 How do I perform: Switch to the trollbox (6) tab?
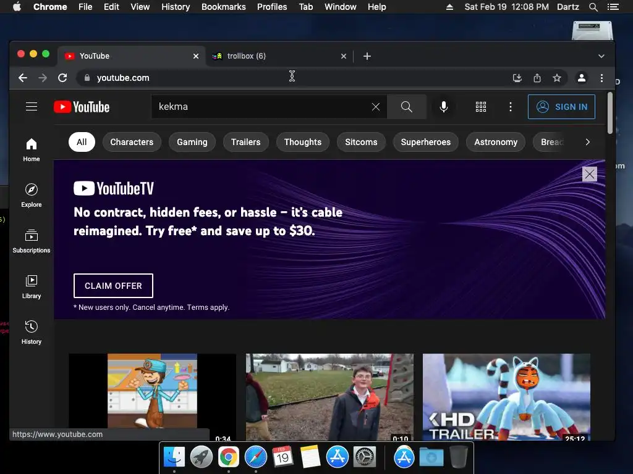(279, 56)
